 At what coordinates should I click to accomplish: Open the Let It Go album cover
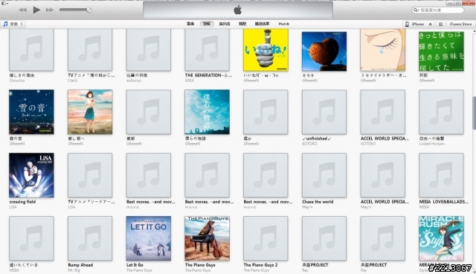tap(149, 238)
